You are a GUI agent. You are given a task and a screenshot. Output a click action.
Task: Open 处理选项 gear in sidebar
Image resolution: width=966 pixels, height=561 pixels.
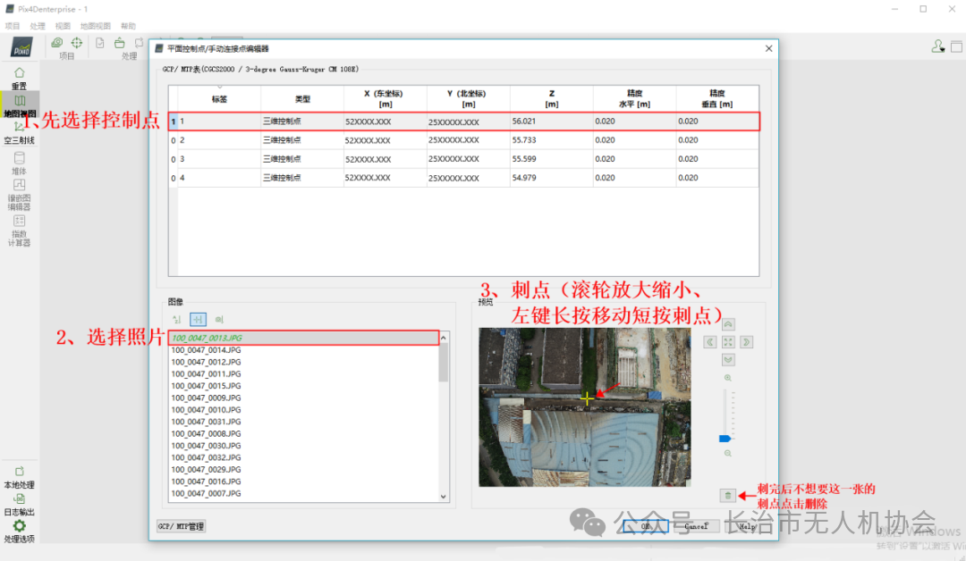tap(19, 532)
